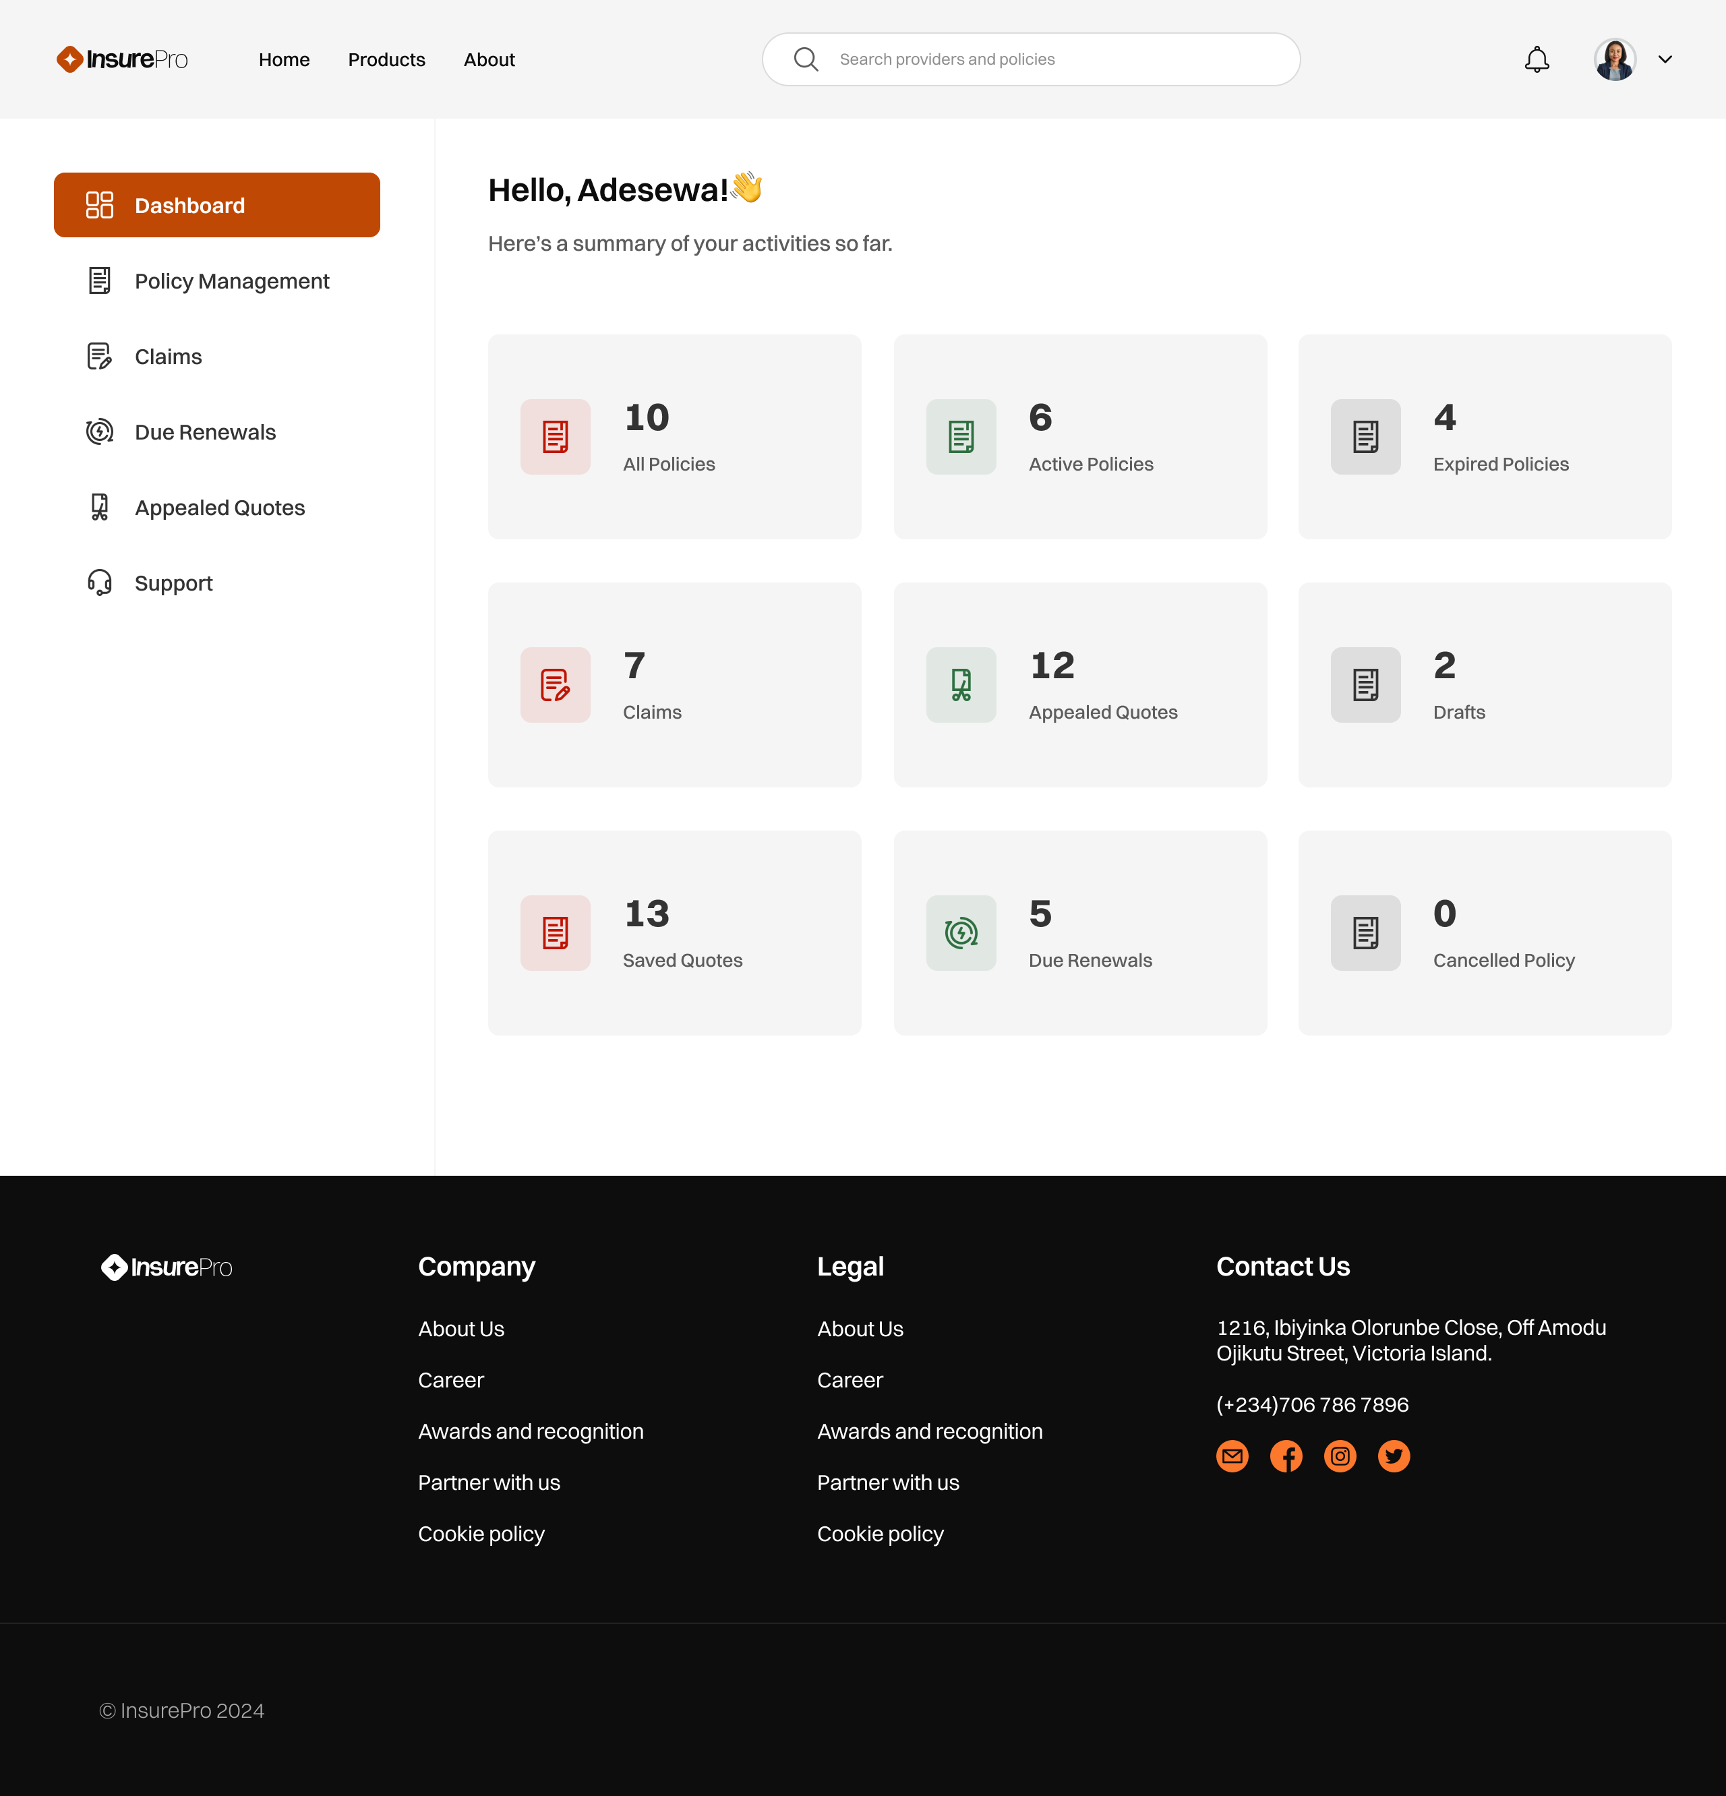The width and height of the screenshot is (1726, 1796).
Task: Open the notifications bell icon
Action: tap(1537, 59)
